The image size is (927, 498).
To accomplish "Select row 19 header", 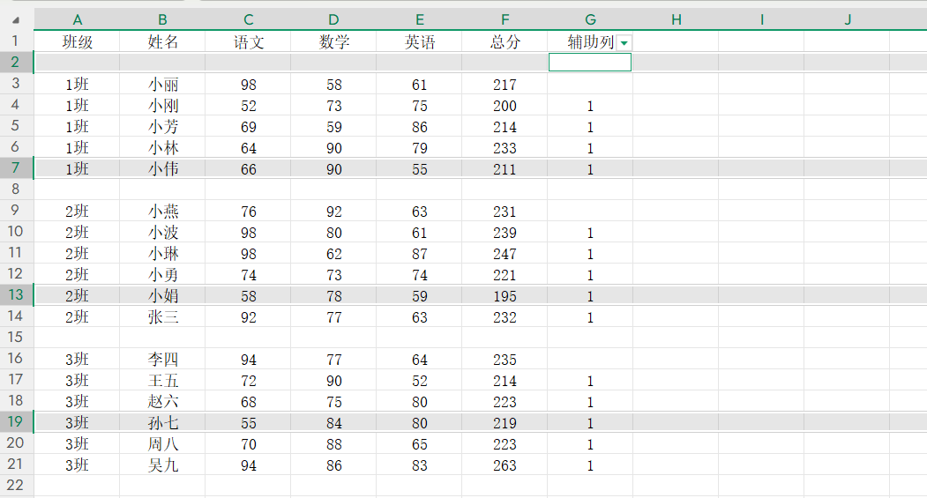I will pyautogui.click(x=16, y=422).
